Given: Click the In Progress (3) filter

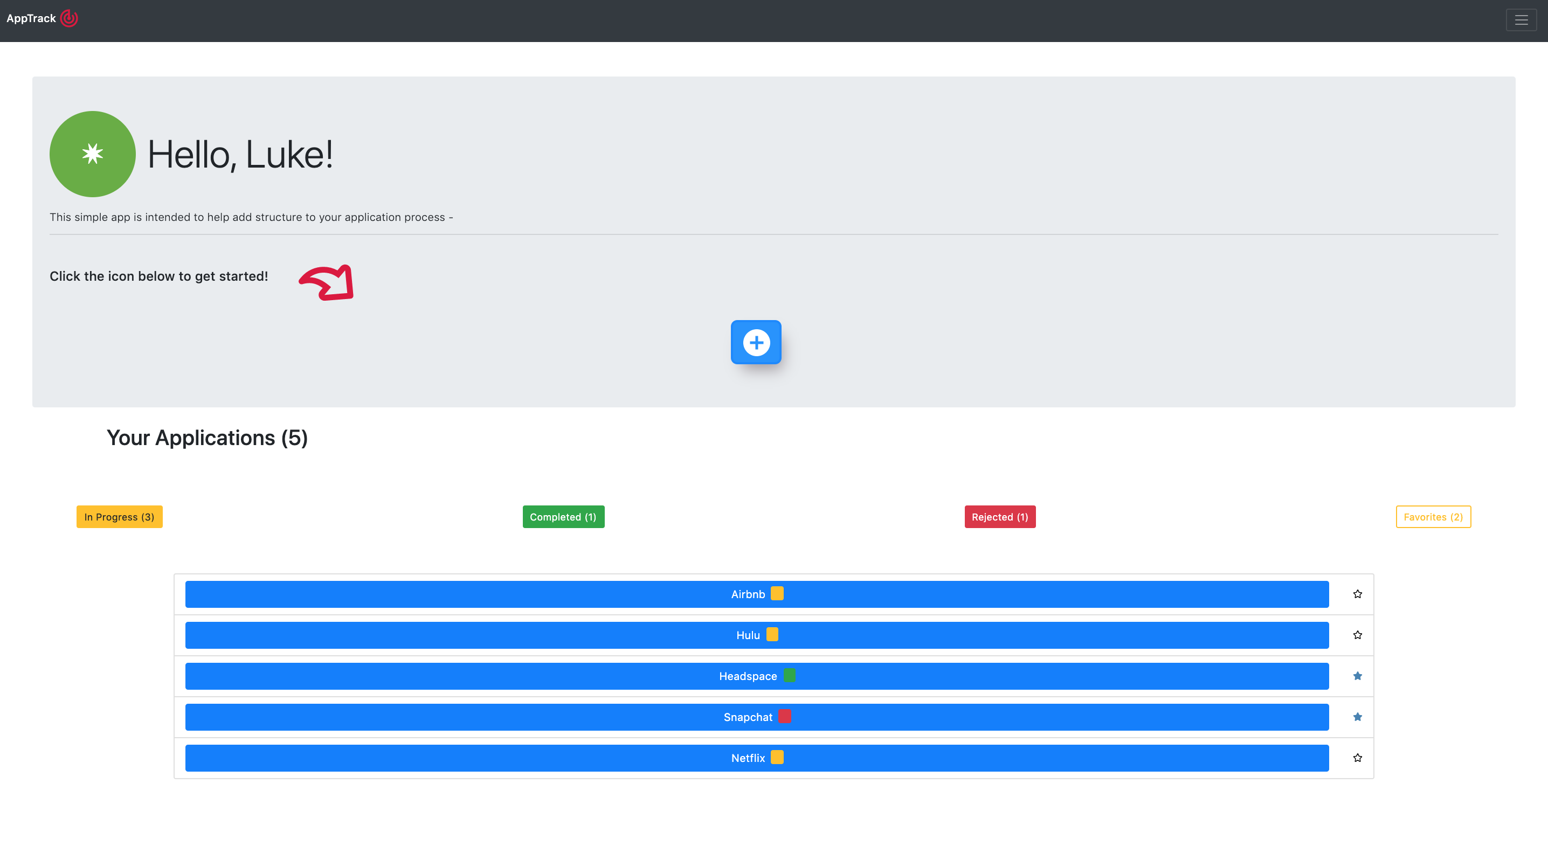Looking at the screenshot, I should [x=119, y=516].
